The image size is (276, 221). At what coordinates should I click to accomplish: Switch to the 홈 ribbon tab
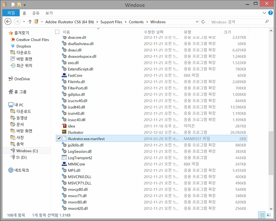click(x=24, y=13)
